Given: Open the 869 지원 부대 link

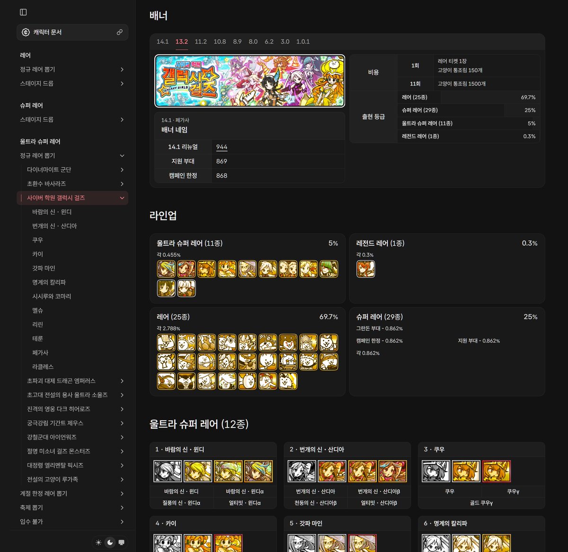Looking at the screenshot, I should tap(222, 161).
